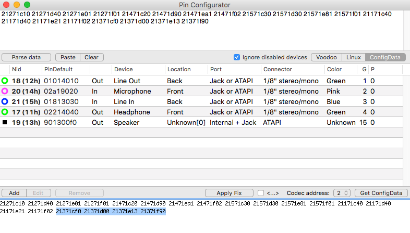Switch to the Voodoo tab
This screenshot has height=233, width=410.
pos(327,57)
